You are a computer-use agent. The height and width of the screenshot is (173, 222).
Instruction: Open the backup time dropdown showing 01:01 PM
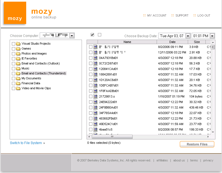click(212, 36)
